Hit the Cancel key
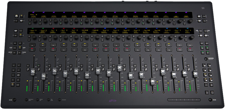Viewport: 225px width, 110px height. [18, 85]
